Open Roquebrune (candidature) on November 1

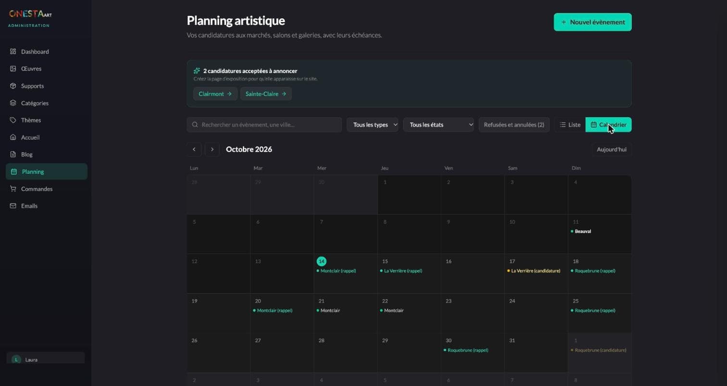[599, 350]
